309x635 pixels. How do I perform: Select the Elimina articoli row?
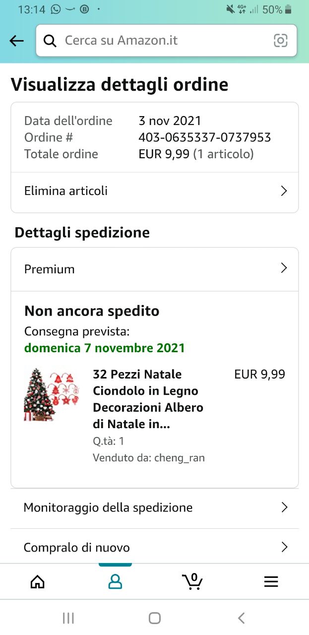pyautogui.click(x=149, y=191)
